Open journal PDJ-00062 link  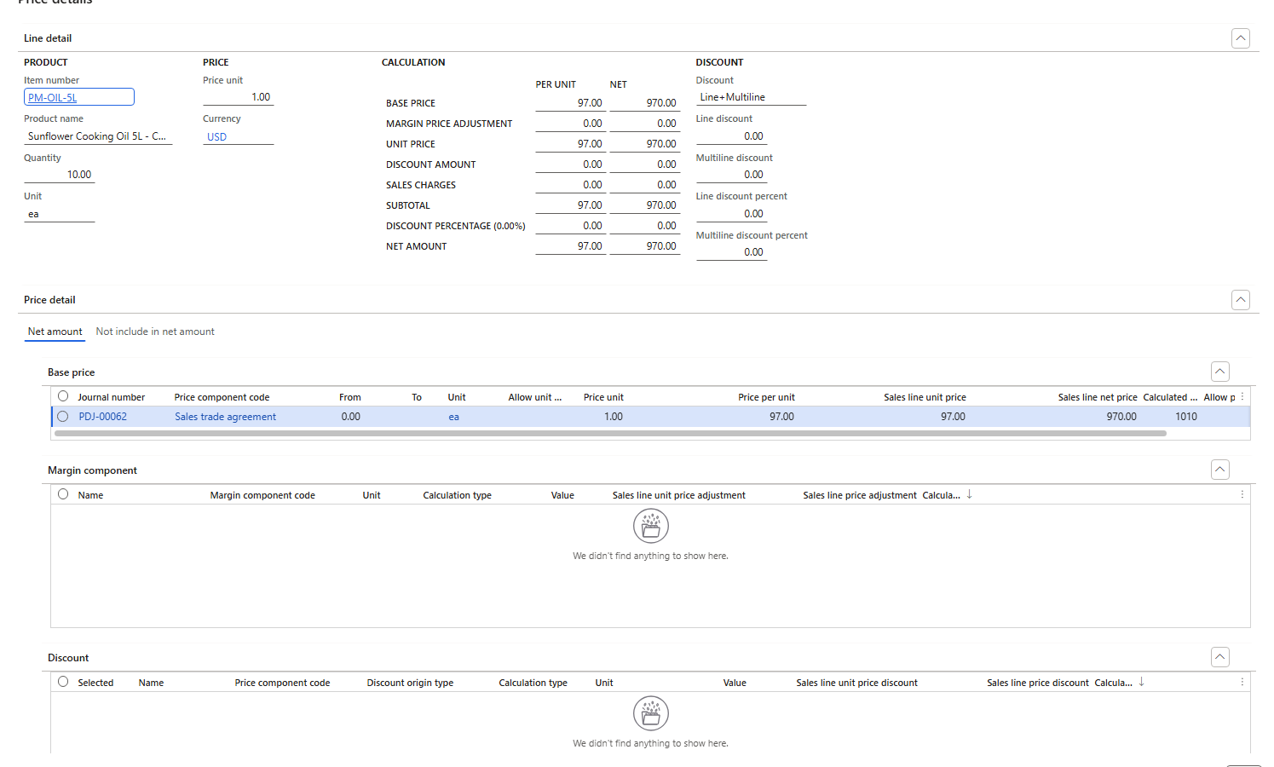[x=102, y=417]
